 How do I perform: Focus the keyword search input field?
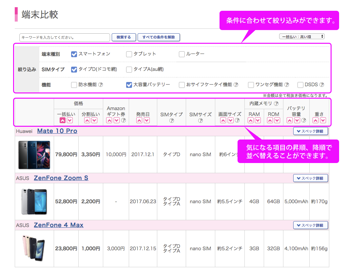tap(65, 38)
